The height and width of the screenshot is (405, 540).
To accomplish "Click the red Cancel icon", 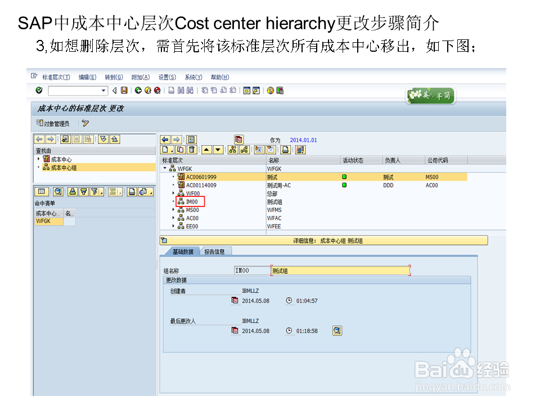I will 157,90.
